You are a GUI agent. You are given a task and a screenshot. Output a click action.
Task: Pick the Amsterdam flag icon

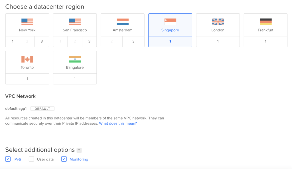[x=123, y=22]
